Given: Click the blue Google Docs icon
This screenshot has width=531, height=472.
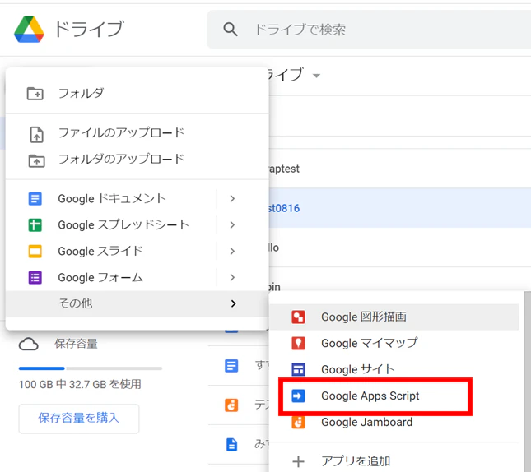Looking at the screenshot, I should point(35,199).
